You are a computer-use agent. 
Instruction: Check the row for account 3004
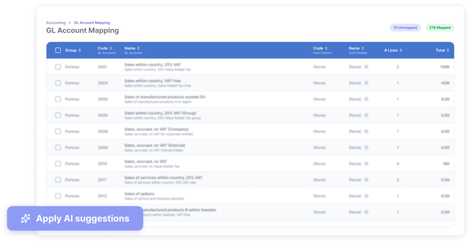58,83
